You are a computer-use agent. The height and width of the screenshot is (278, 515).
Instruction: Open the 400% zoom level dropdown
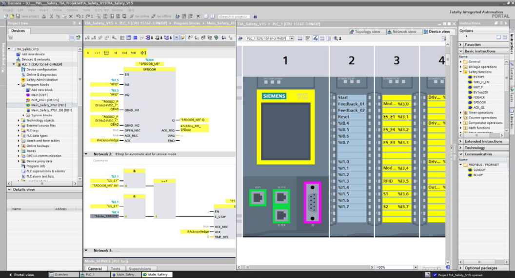(416, 267)
